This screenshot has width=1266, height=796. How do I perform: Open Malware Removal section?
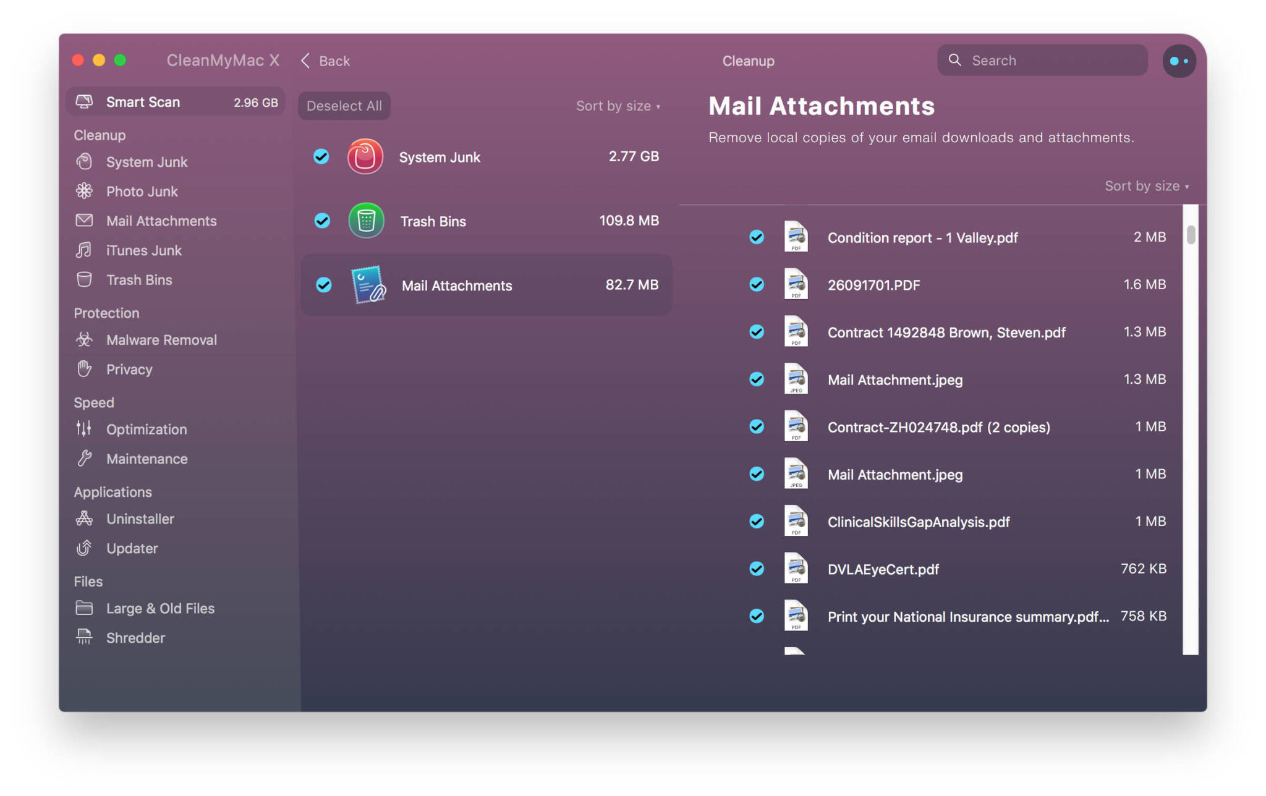point(161,340)
